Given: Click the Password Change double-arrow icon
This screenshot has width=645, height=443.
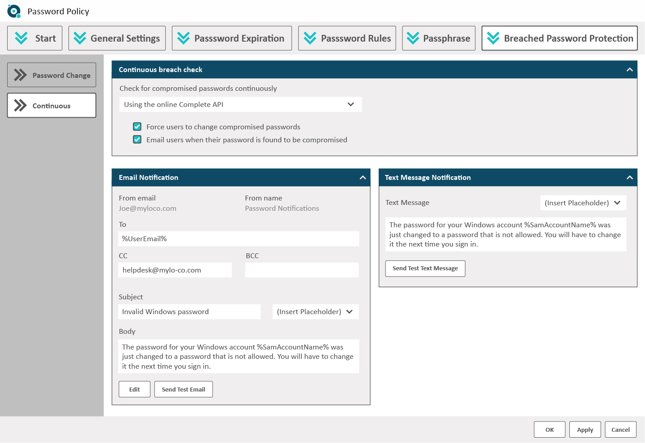Looking at the screenshot, I should [20, 75].
